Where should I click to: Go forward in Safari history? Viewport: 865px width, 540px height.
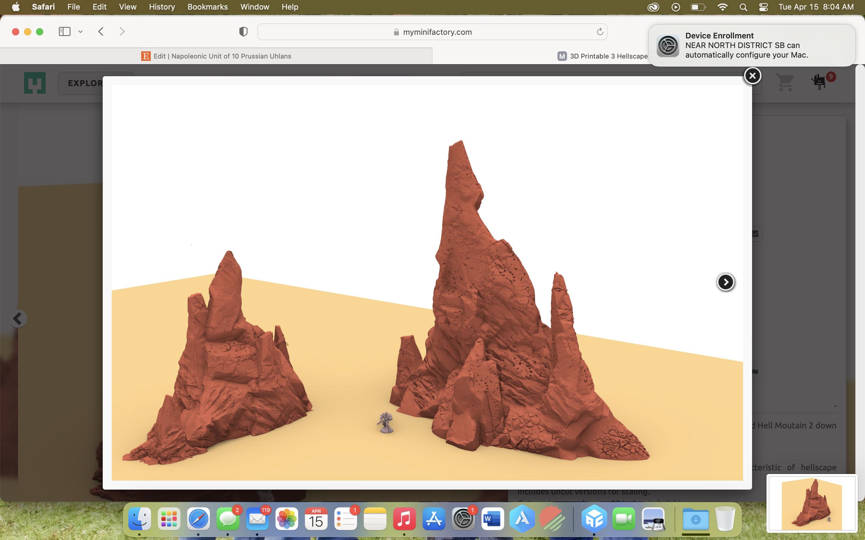122,32
